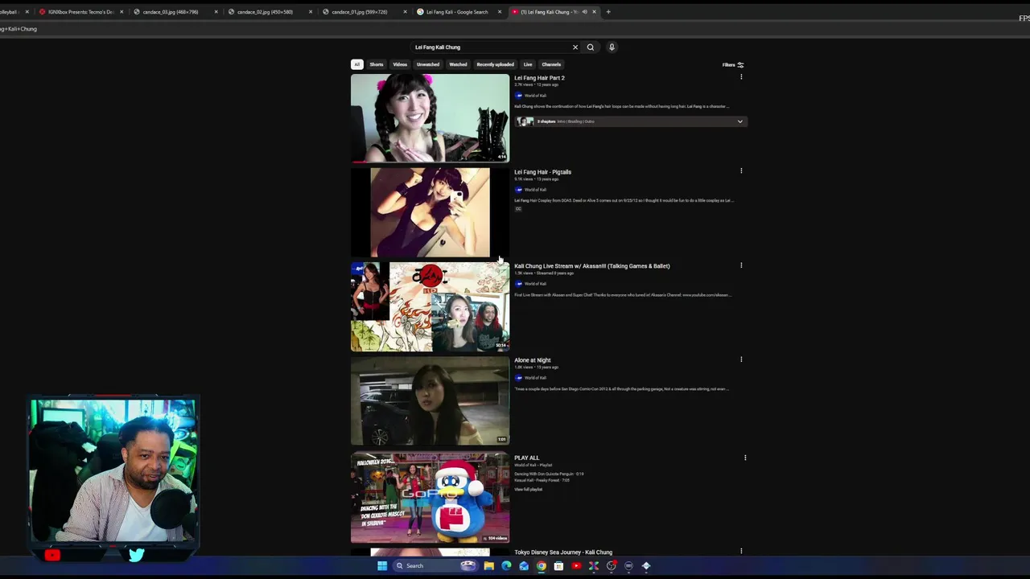Screen dimensions: 1030x579
Task: Start voice search with the microphone icon
Action: coord(612,47)
